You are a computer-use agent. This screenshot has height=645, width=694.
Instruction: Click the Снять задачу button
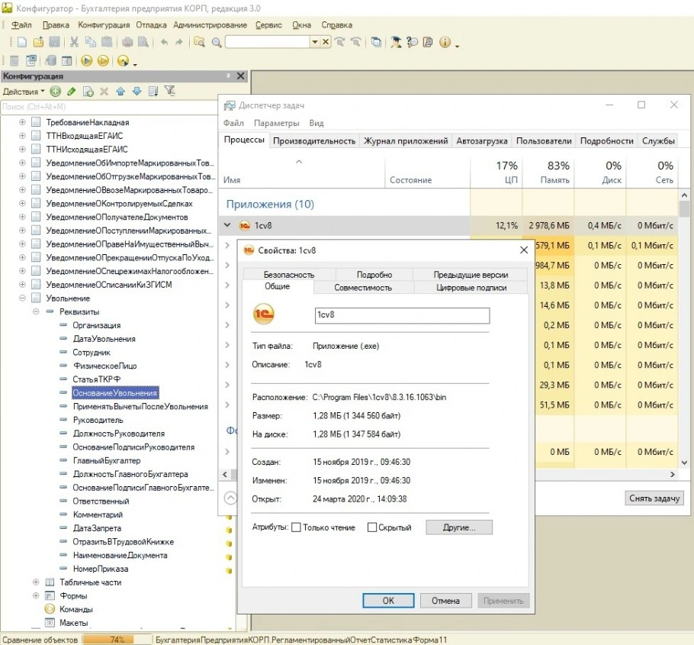654,498
